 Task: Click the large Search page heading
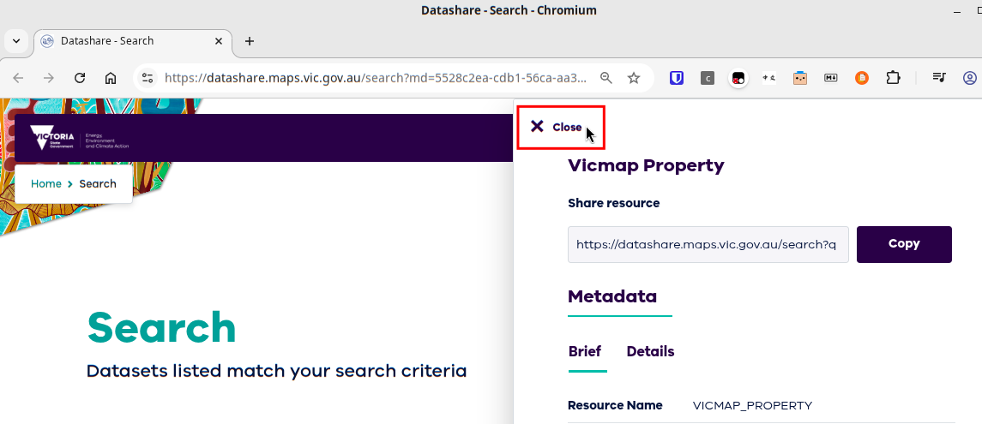[161, 328]
